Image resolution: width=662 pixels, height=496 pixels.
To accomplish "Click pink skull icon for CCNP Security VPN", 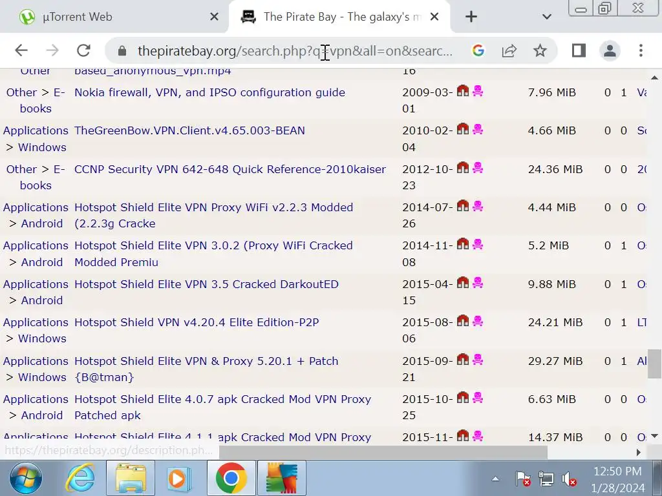I will click(x=478, y=167).
